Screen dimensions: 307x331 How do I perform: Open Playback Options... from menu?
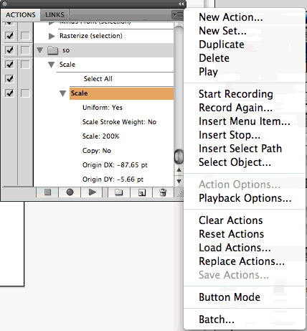click(245, 198)
